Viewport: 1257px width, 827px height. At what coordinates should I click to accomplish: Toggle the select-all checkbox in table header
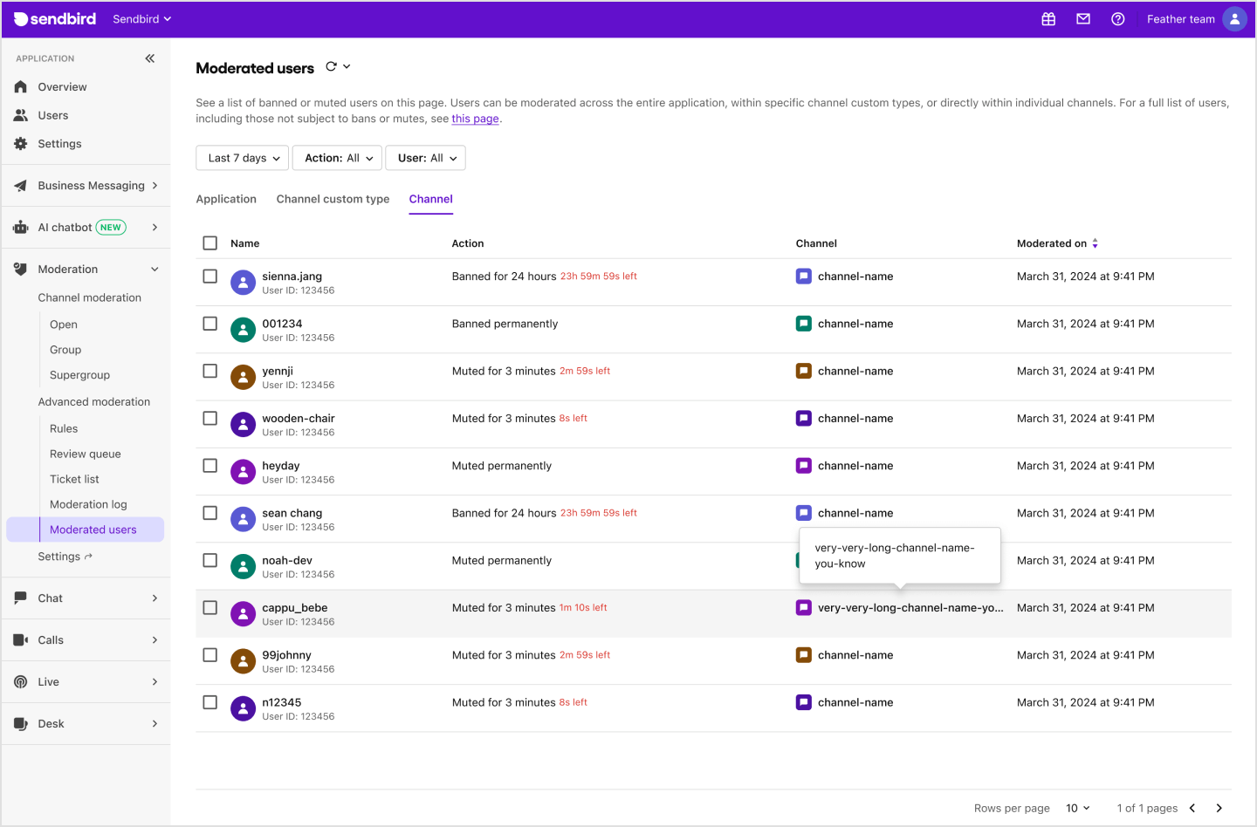click(210, 243)
